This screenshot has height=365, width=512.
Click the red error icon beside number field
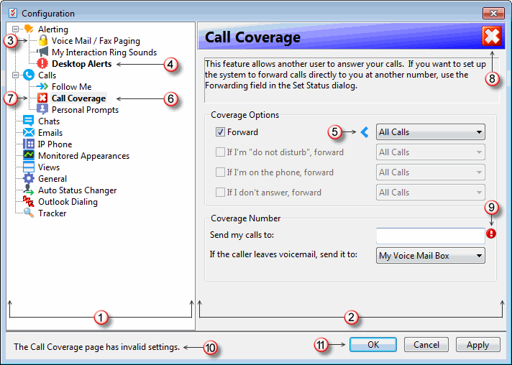(491, 234)
